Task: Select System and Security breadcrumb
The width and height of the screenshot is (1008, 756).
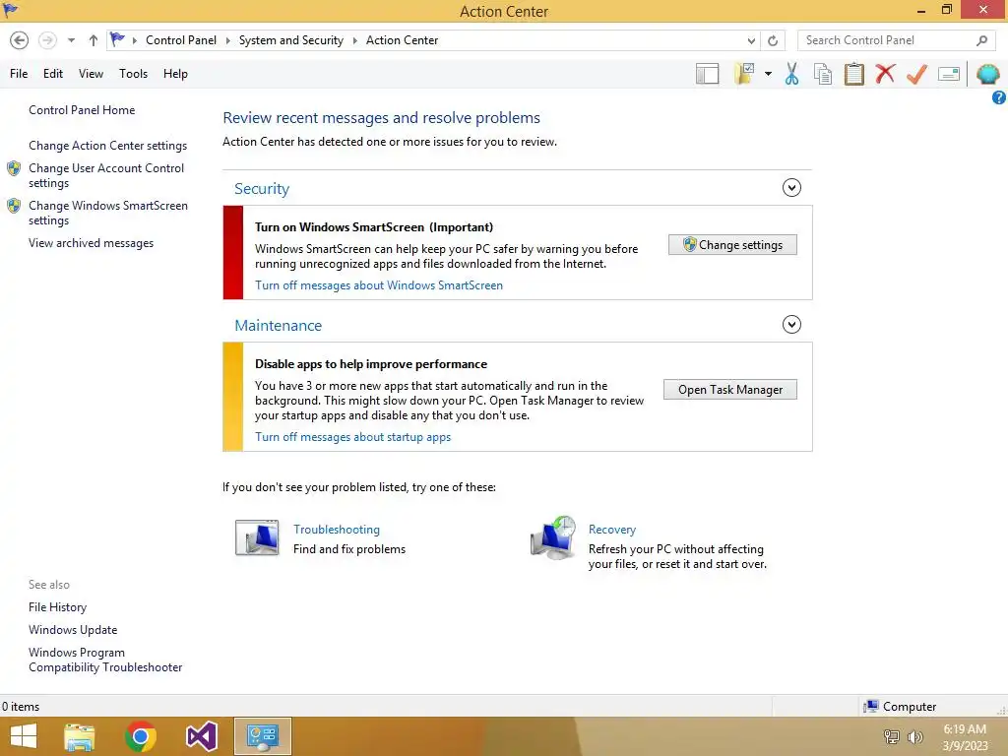Action: 291,39
